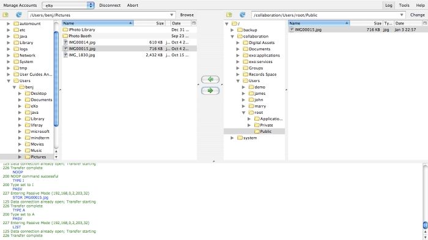This screenshot has width=428, height=240.
Task: Select the Movies folder in local tree
Action: coord(34,144)
